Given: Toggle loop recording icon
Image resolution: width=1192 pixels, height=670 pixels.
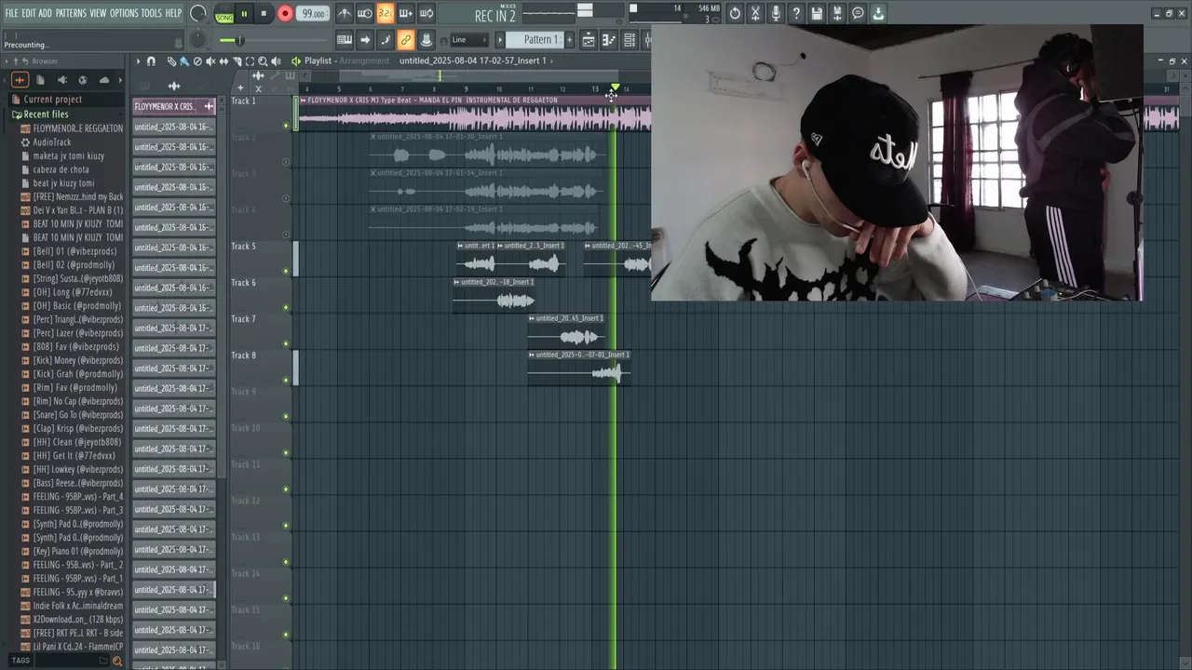Looking at the screenshot, I should click(427, 13).
